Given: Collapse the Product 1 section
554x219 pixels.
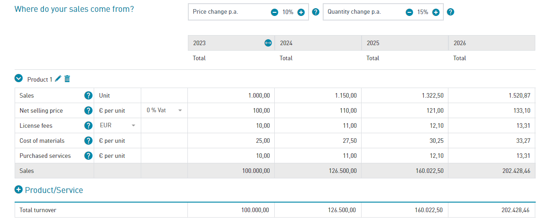Looking at the screenshot, I should (x=18, y=78).
